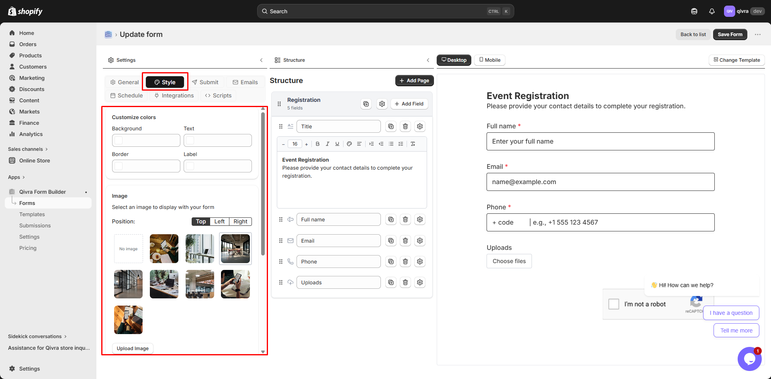
Task: Set image position to Right
Action: pyautogui.click(x=240, y=221)
